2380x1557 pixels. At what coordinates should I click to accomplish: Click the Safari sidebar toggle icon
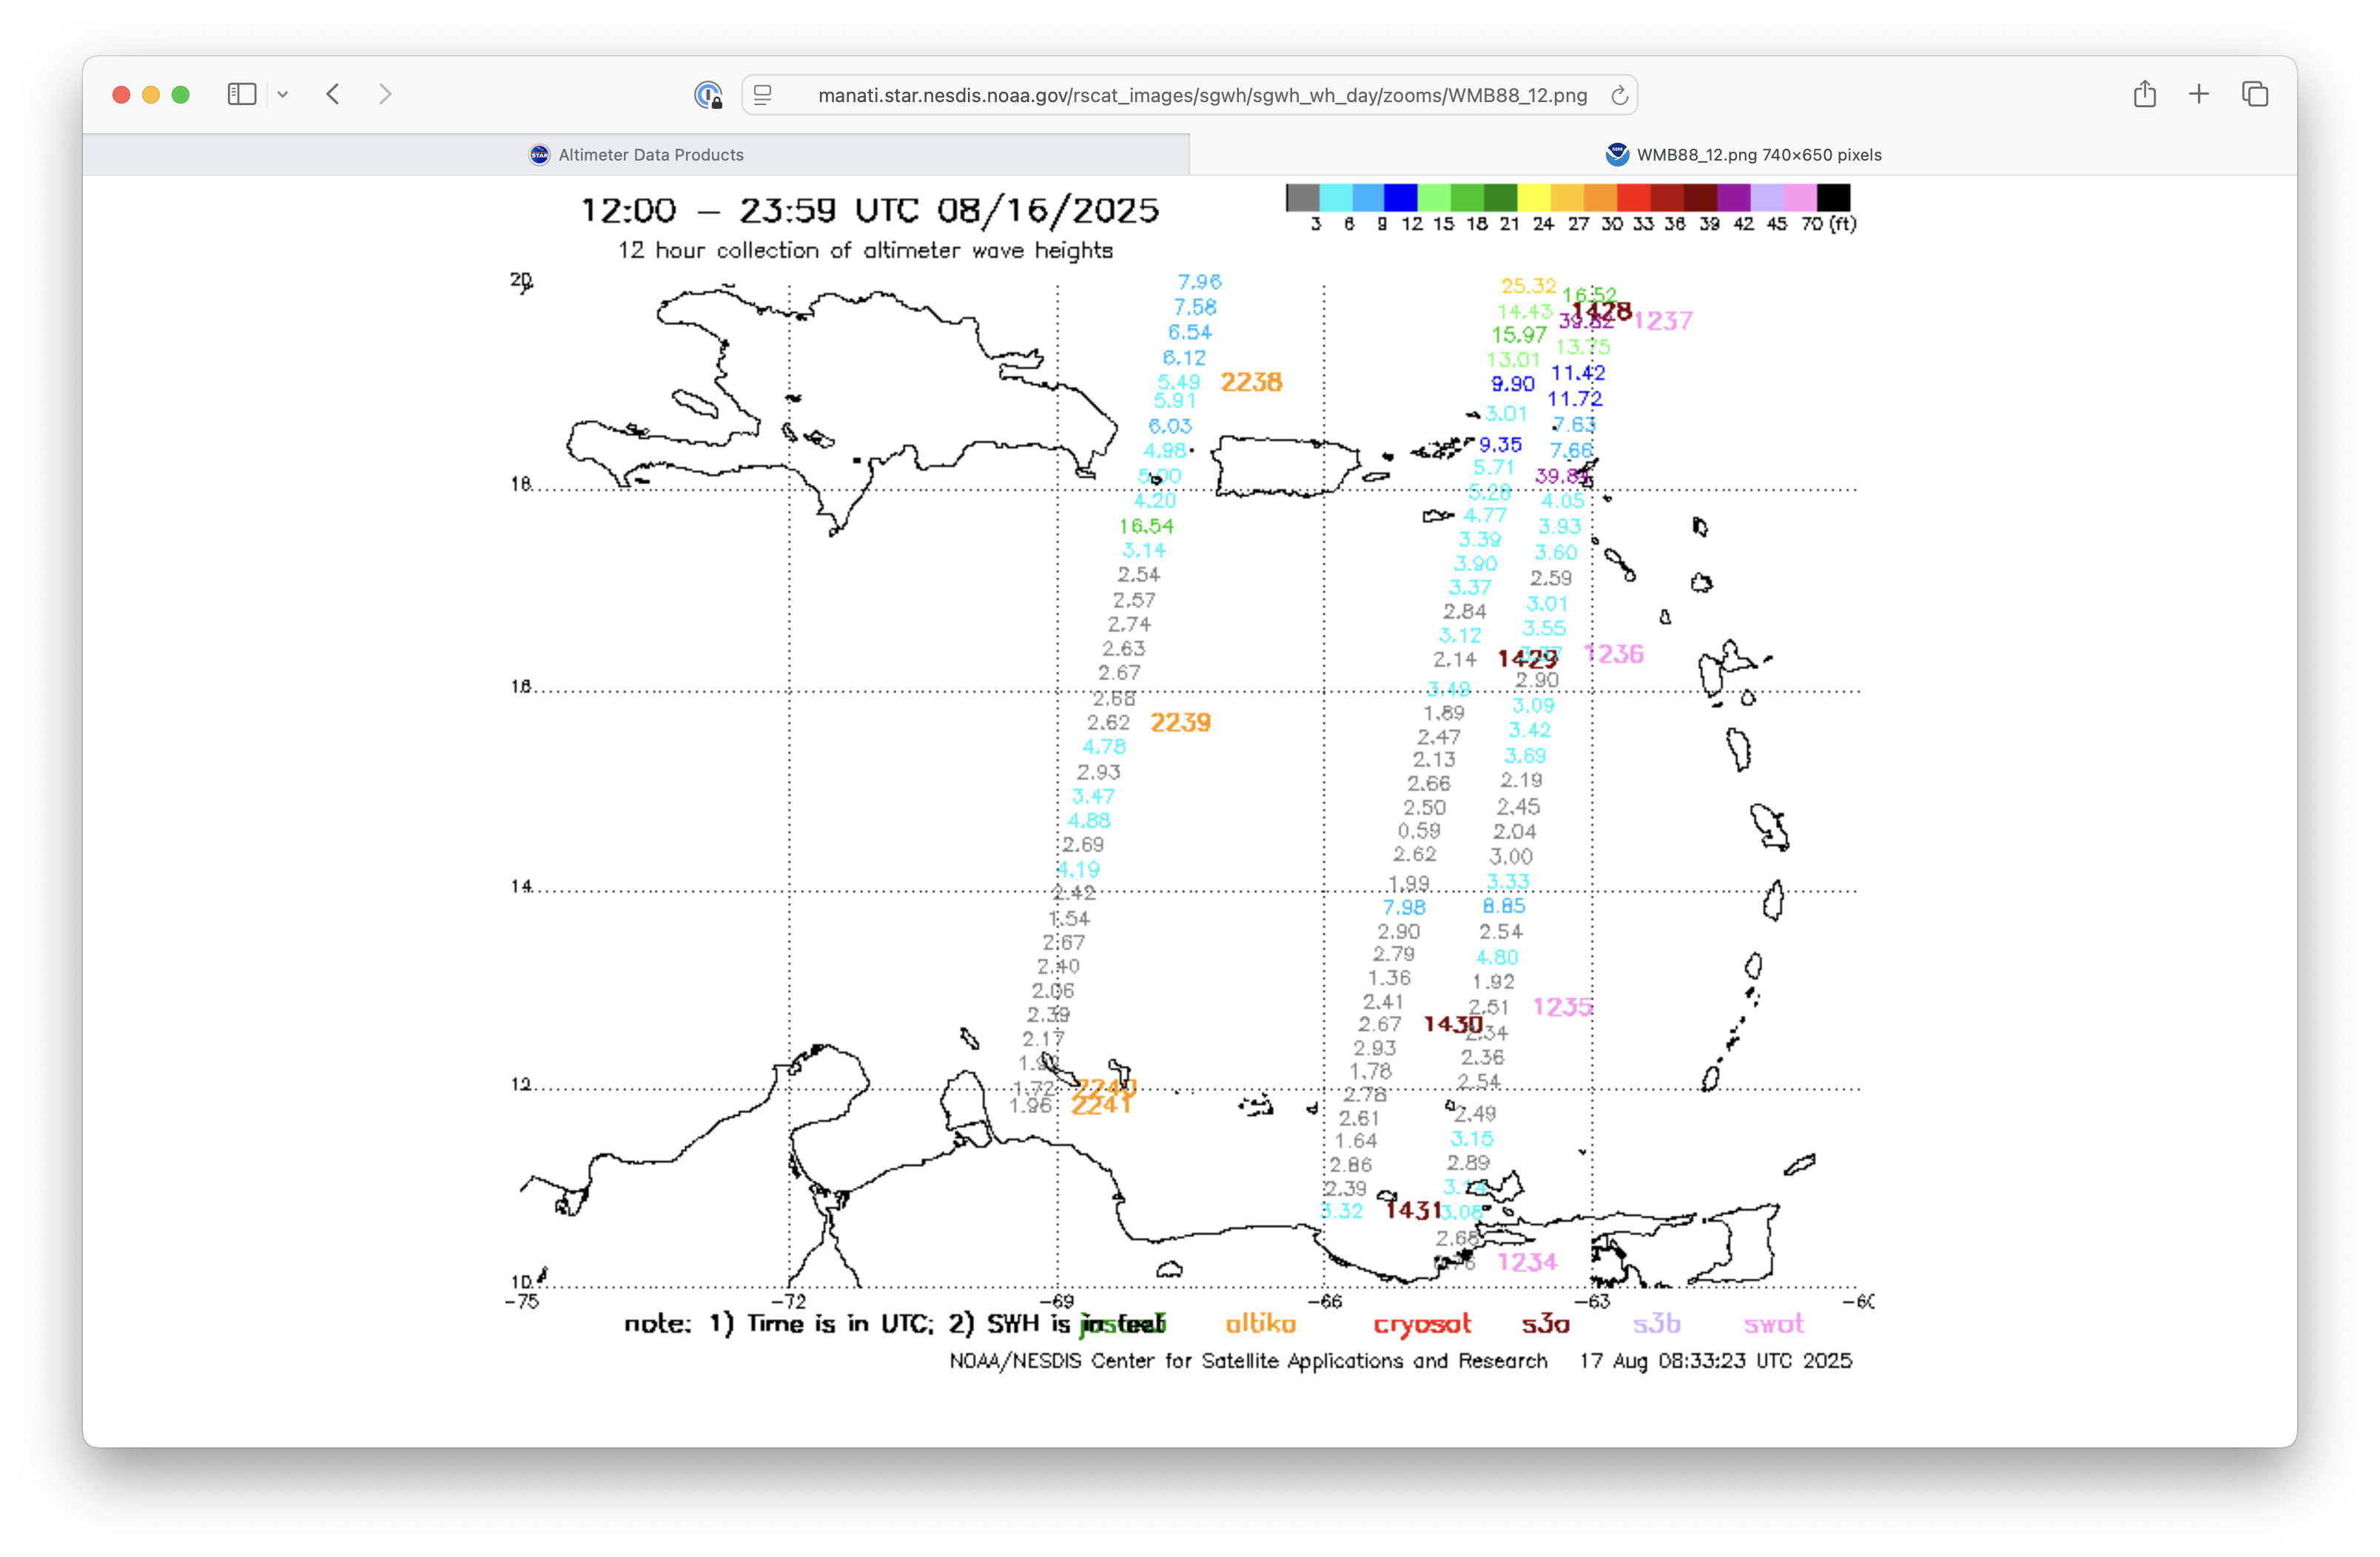tap(242, 94)
